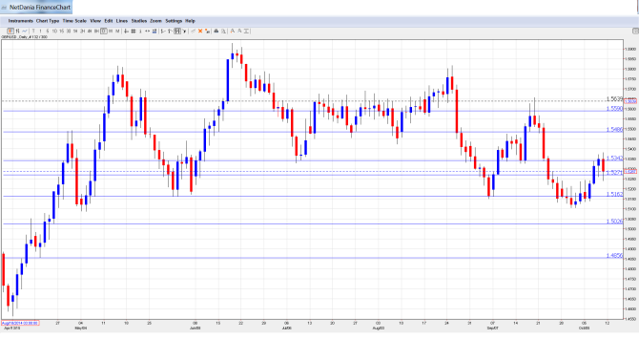Select the bar (OHLC) chart type icon
The width and height of the screenshot is (639, 360).
pos(17,31)
